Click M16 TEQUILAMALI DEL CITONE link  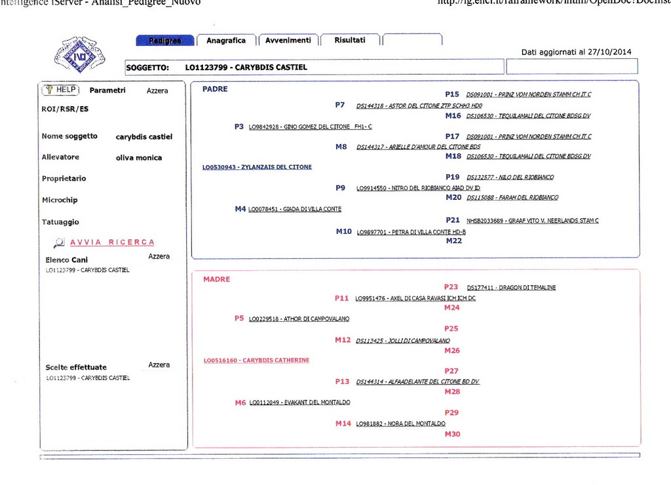pyautogui.click(x=529, y=116)
